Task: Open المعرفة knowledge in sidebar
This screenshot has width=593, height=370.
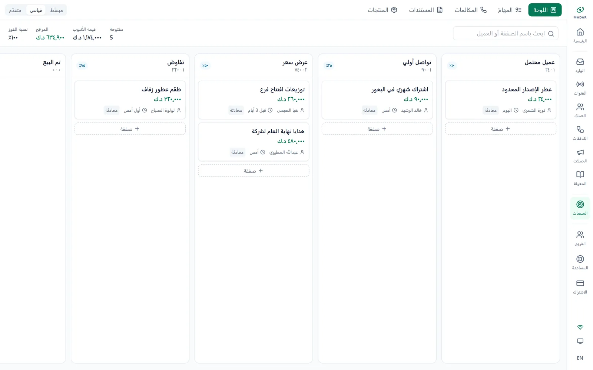Action: pyautogui.click(x=580, y=178)
